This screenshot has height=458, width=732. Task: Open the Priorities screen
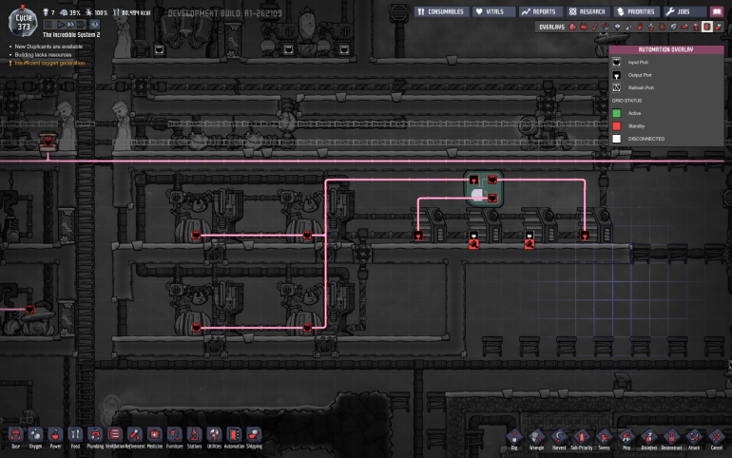coord(636,11)
